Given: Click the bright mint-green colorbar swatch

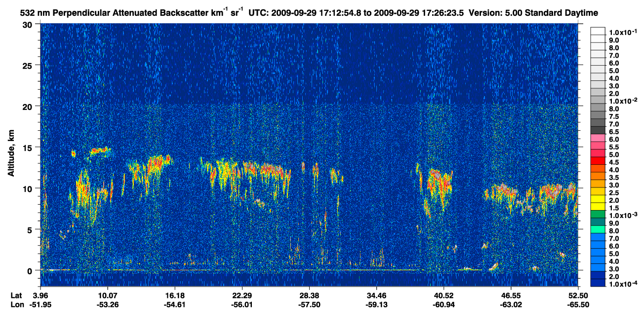Looking at the screenshot, I should click(598, 229).
